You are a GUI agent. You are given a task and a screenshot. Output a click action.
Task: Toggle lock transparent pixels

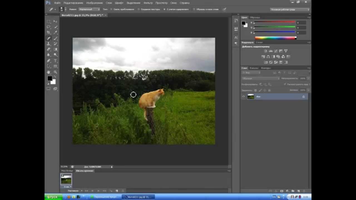coord(255,90)
